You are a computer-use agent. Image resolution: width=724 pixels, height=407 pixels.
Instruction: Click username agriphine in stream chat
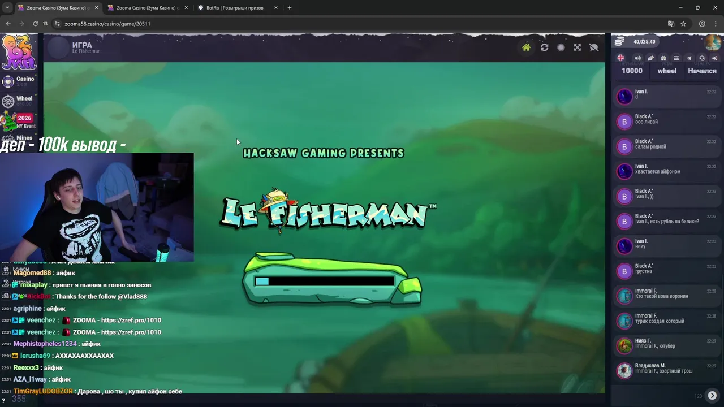point(27,309)
